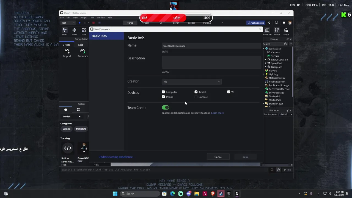Turn off the Team Create toggle
This screenshot has height=198, width=352.
(x=166, y=108)
